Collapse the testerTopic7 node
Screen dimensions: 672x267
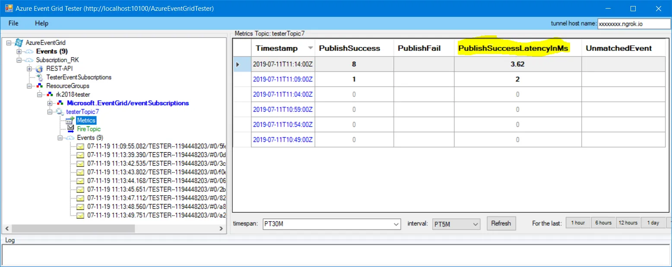tap(50, 112)
